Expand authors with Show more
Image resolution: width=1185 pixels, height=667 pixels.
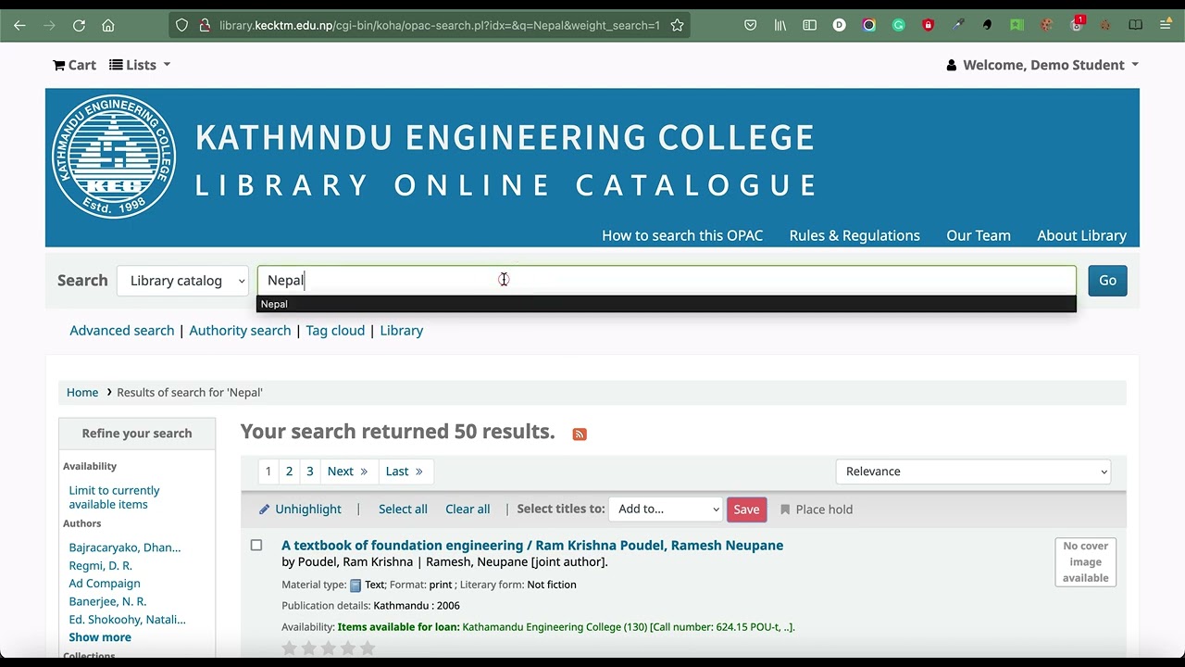click(x=100, y=637)
